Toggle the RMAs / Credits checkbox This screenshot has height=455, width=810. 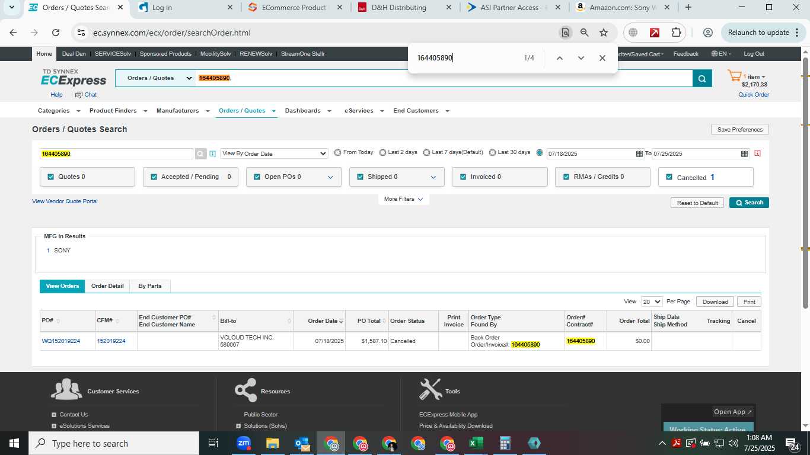click(x=566, y=177)
